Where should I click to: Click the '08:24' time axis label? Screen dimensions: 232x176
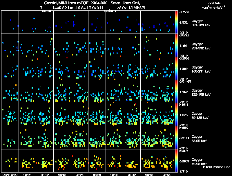point(79,175)
